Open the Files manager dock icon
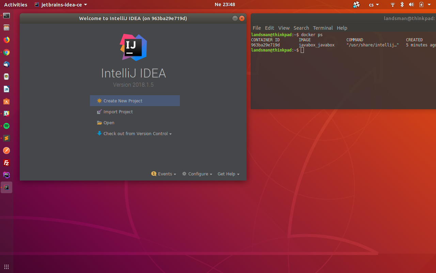 tap(6, 28)
